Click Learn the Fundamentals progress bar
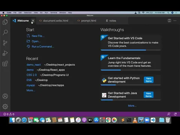Screen dimensions: 180x135 130,70
